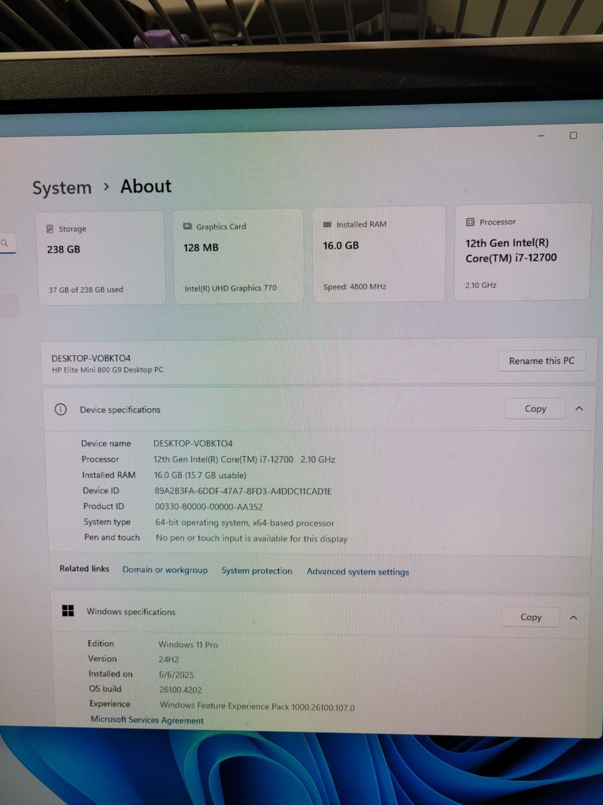
Task: Click the search magnifier icon in sidebar
Action: tap(5, 244)
